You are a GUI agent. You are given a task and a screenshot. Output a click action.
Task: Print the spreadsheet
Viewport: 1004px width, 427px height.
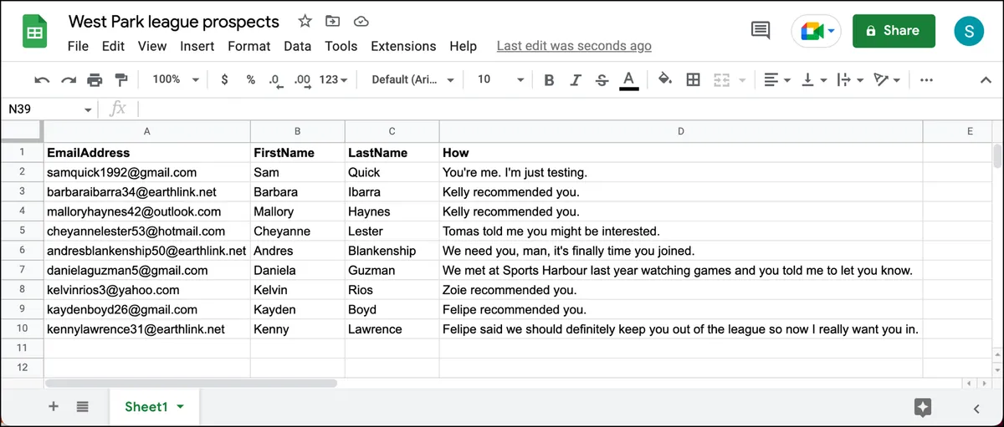click(95, 79)
